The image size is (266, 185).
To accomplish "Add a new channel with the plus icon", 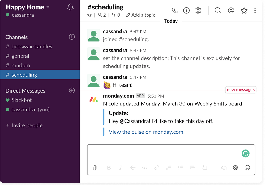I will coord(72,37).
